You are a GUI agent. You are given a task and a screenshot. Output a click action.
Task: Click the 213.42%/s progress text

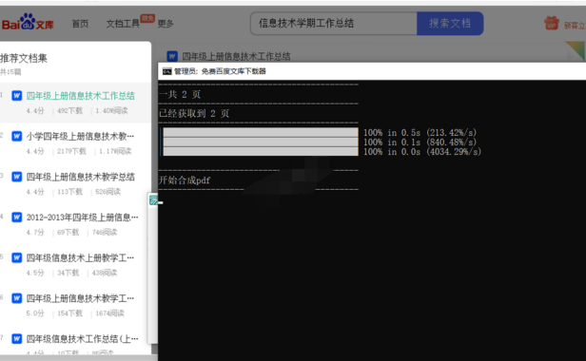pyautogui.click(x=452, y=133)
